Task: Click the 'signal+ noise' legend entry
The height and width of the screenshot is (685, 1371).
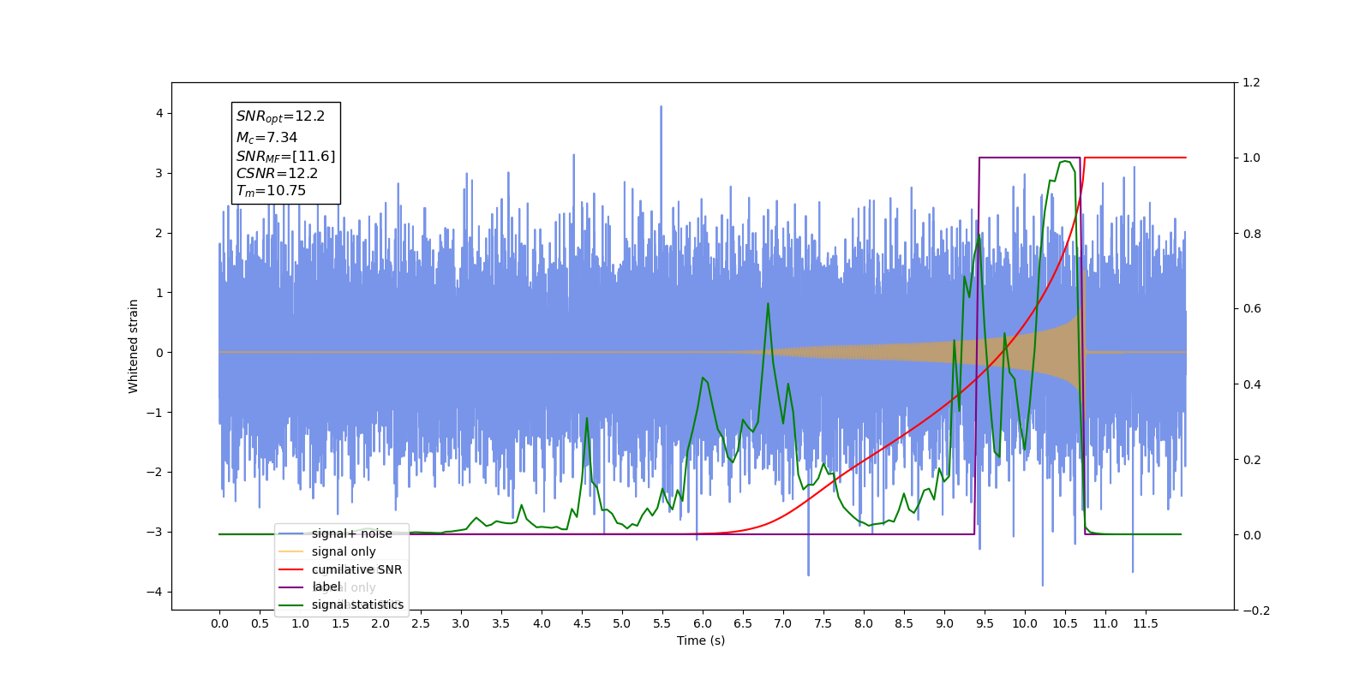Action: click(351, 533)
